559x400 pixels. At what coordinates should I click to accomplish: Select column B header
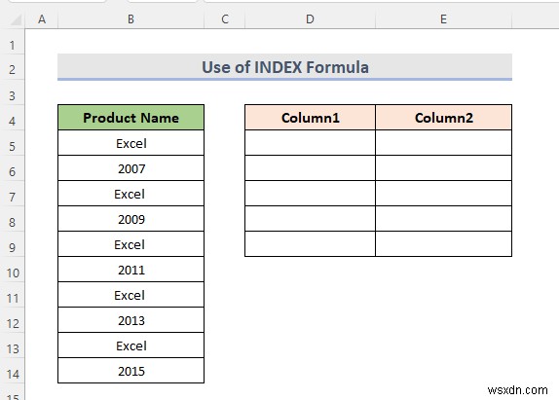pos(130,19)
